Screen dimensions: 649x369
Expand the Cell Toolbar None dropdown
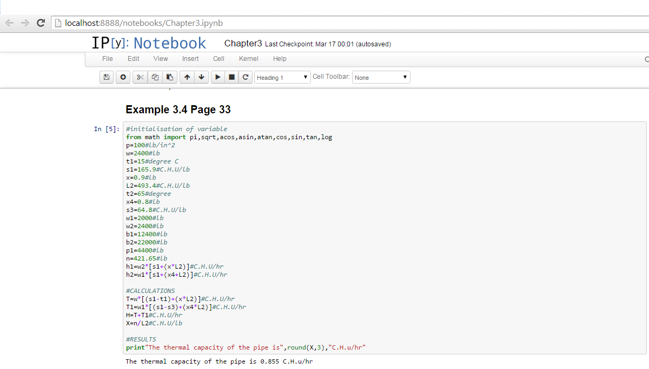click(x=381, y=78)
